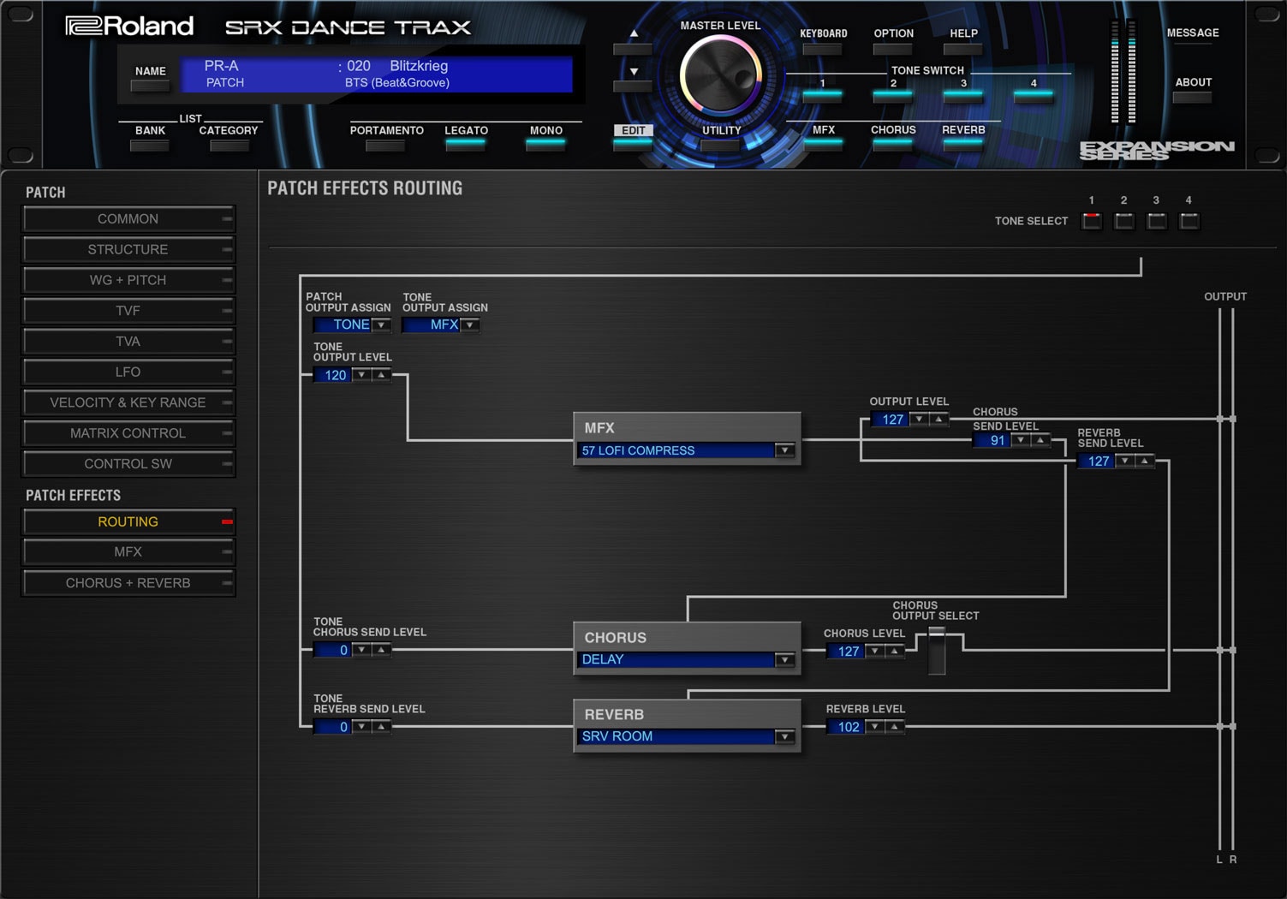Toggle Tone Switch 1

[x=823, y=94]
